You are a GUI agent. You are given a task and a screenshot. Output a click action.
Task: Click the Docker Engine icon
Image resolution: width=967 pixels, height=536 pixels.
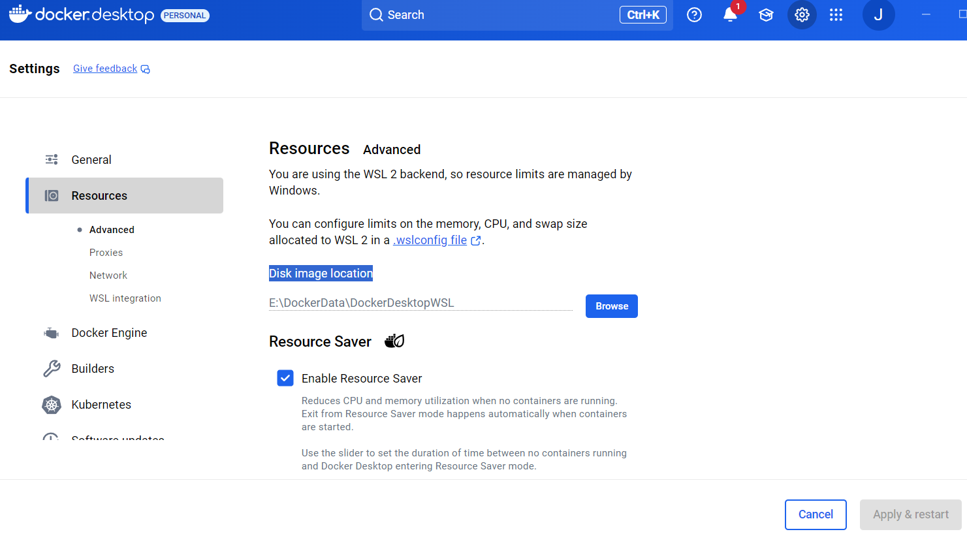51,333
